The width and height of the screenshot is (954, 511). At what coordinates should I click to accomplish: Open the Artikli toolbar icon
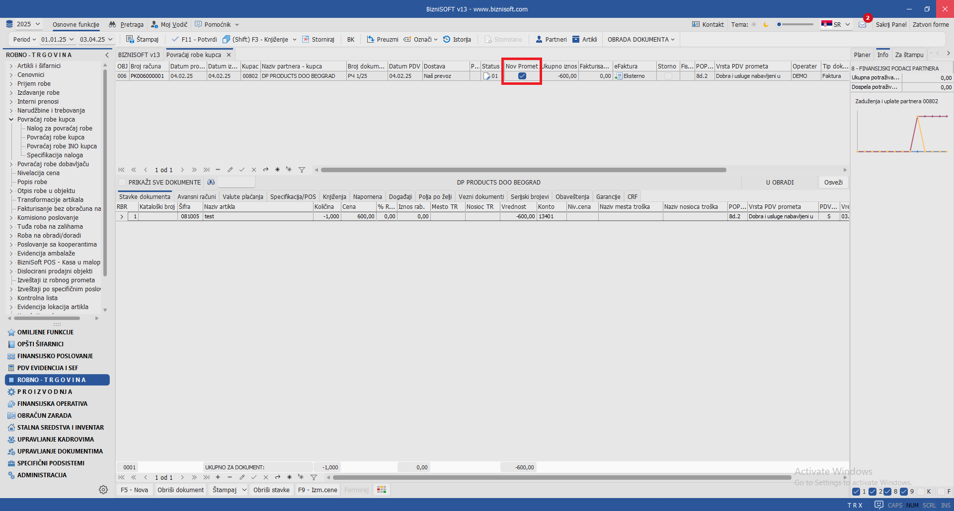576,39
